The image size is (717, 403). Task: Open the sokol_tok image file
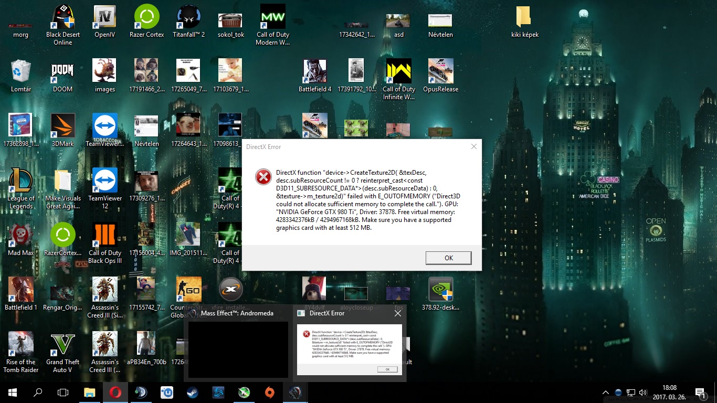pyautogui.click(x=231, y=25)
